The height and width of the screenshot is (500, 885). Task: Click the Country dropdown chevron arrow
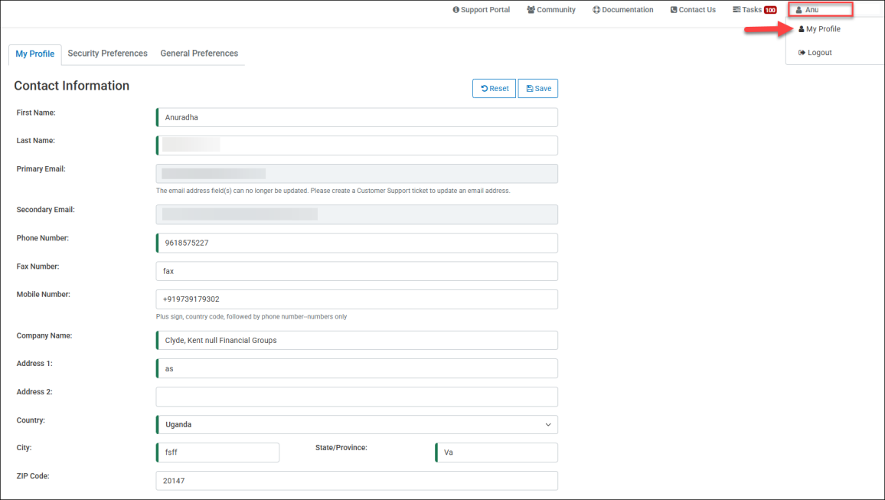(548, 424)
